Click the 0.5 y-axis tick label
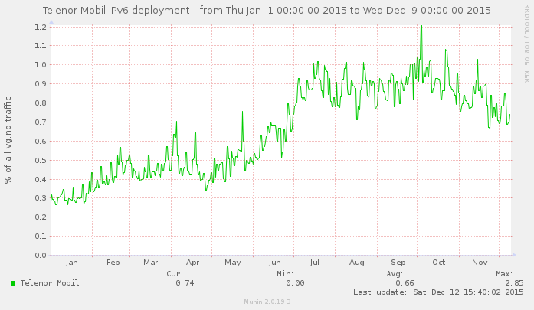The image size is (534, 310). click(41, 160)
